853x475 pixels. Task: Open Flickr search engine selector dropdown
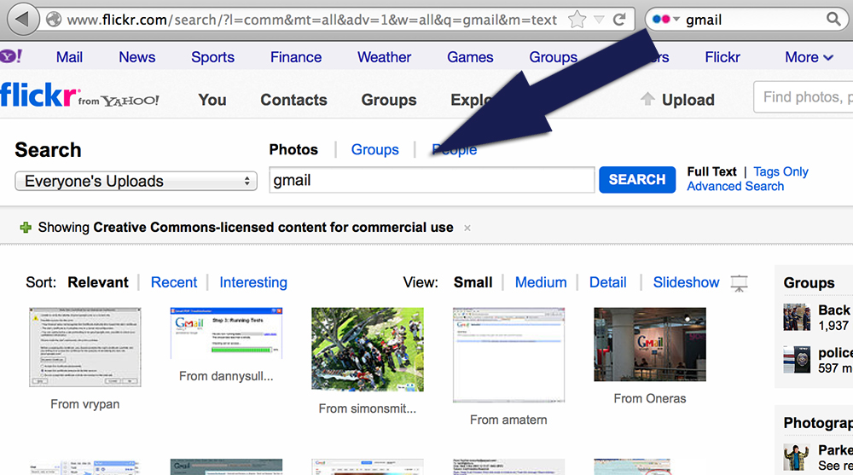pos(666,20)
